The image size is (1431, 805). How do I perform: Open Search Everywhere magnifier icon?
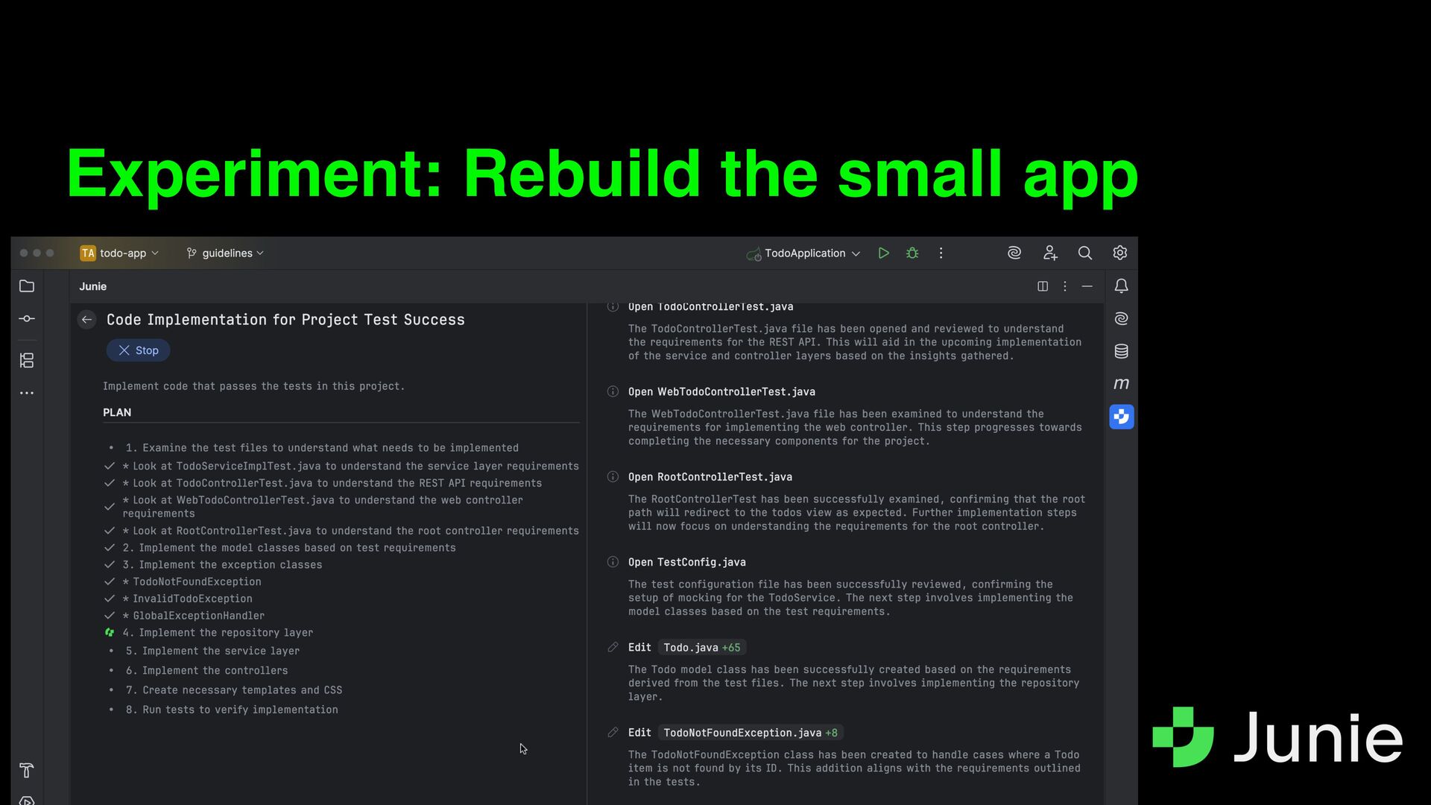coord(1085,253)
